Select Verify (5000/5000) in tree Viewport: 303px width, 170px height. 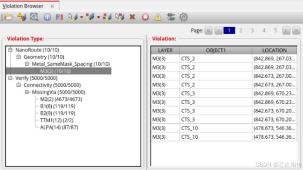[x=36, y=78]
